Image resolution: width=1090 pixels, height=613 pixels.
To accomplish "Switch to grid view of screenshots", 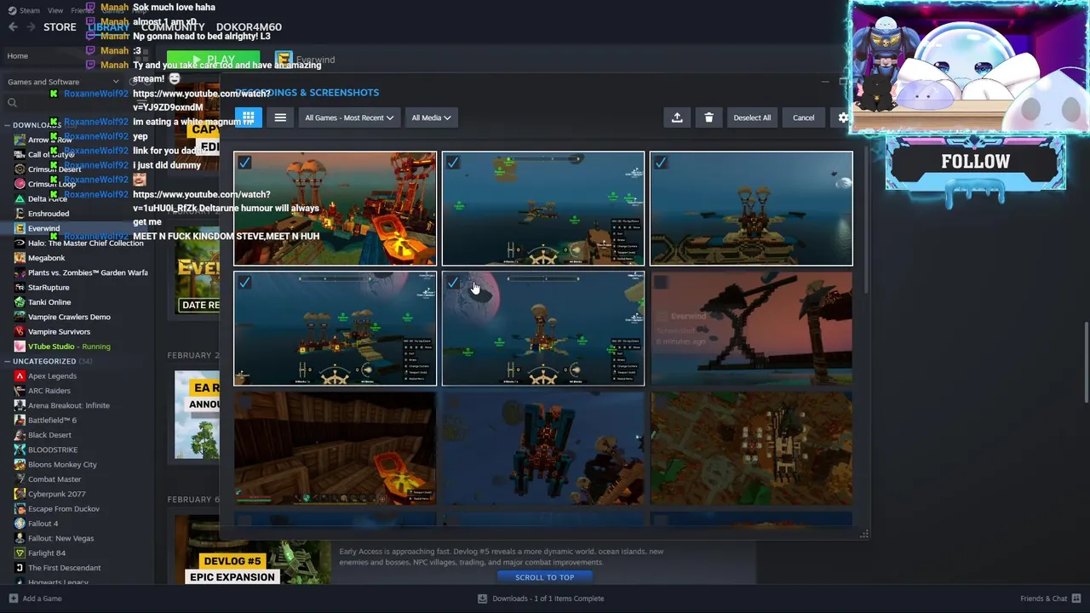I will [248, 117].
